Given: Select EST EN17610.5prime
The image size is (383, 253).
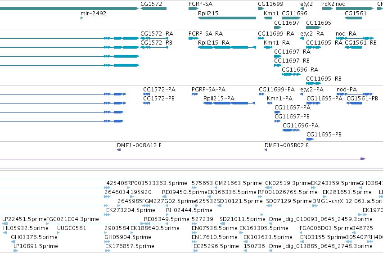Looking at the screenshot, I should pos(215,237).
